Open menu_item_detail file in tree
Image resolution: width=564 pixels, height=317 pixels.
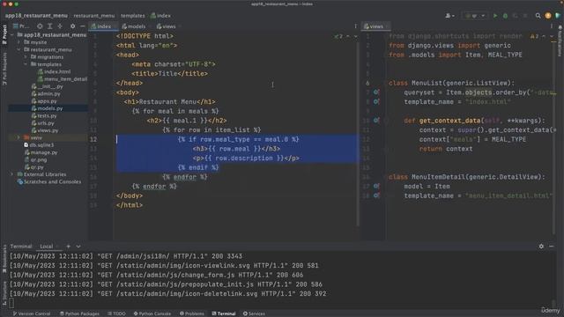click(x=63, y=79)
